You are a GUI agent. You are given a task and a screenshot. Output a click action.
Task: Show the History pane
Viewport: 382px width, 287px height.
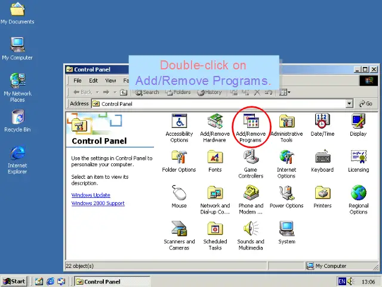210,92
